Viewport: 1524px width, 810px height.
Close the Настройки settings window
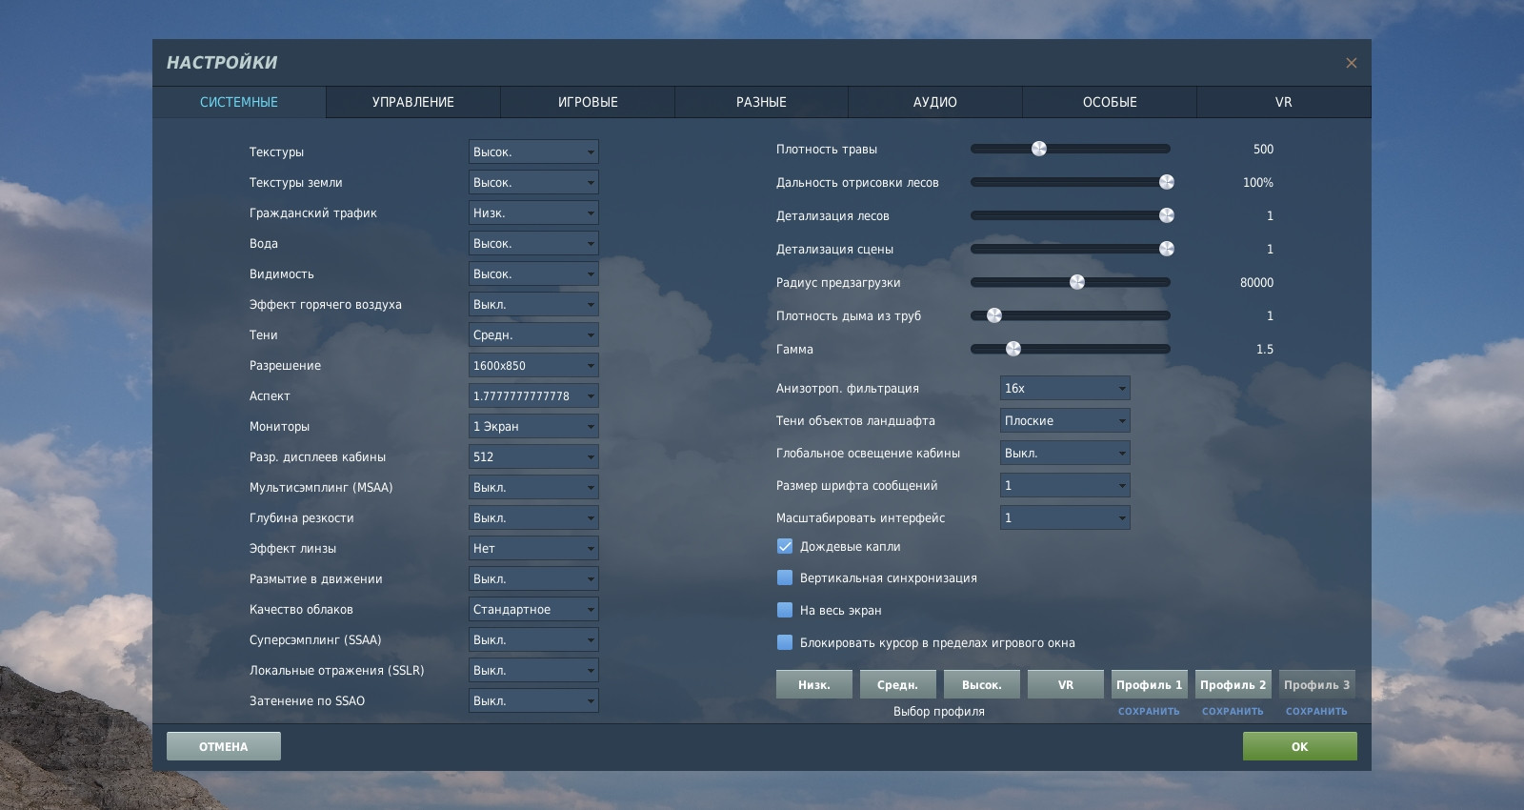pos(1351,63)
